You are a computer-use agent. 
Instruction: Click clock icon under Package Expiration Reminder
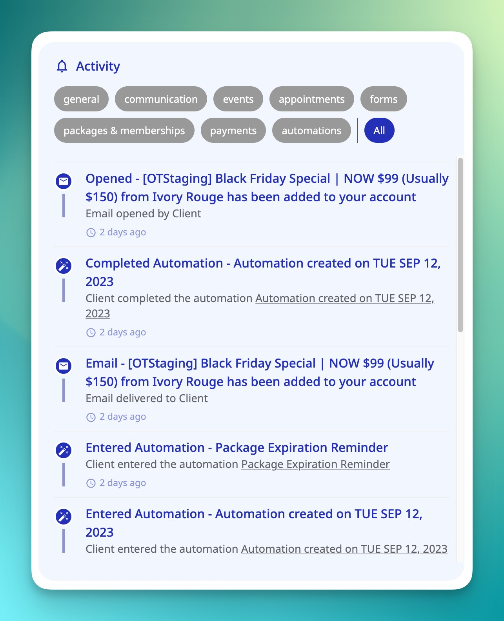click(91, 483)
